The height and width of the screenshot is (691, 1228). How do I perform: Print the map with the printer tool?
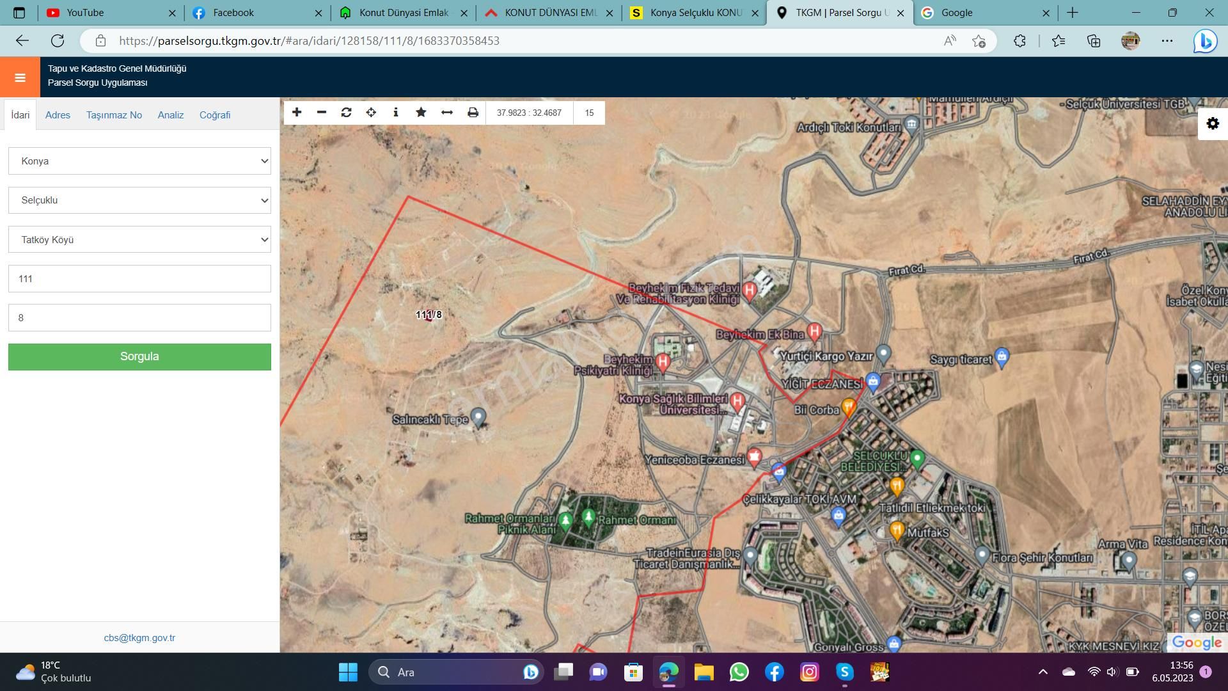[x=473, y=113]
